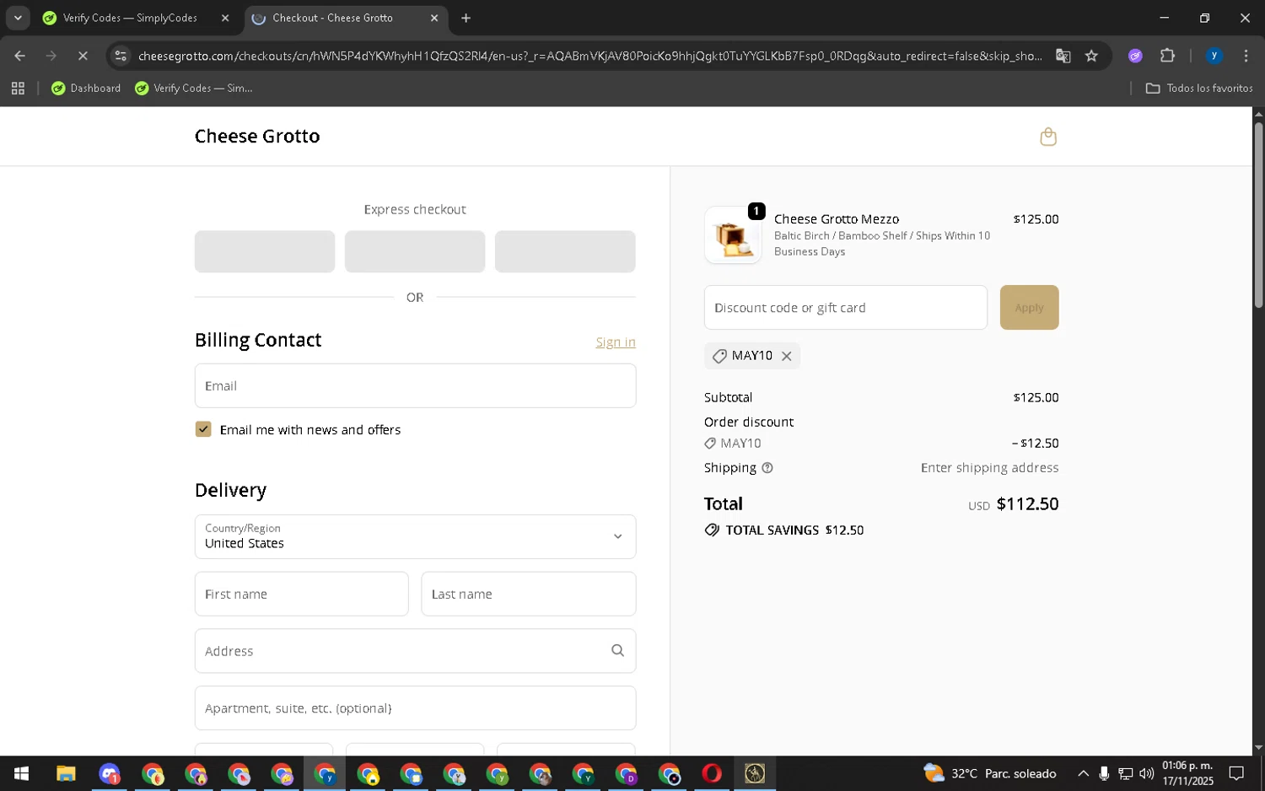1265x791 pixels.
Task: Translate this page icon
Action: point(1063,56)
